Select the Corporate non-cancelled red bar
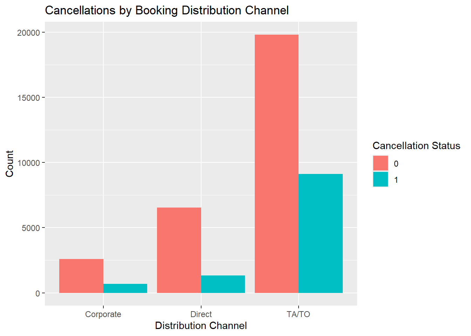Viewport: 471px width, 336px height. [81, 276]
